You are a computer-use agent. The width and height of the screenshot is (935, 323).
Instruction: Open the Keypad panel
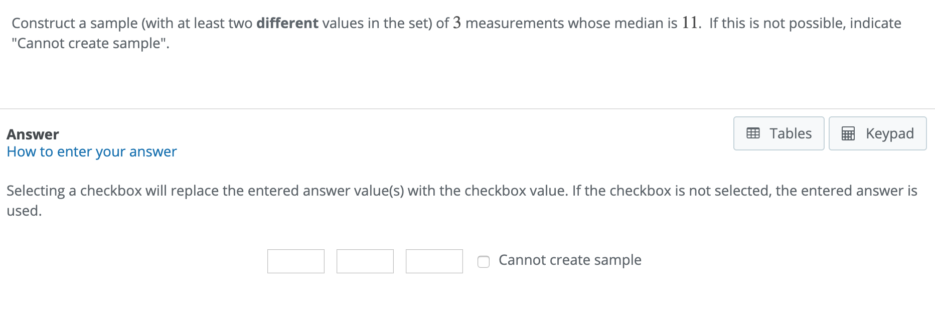877,133
